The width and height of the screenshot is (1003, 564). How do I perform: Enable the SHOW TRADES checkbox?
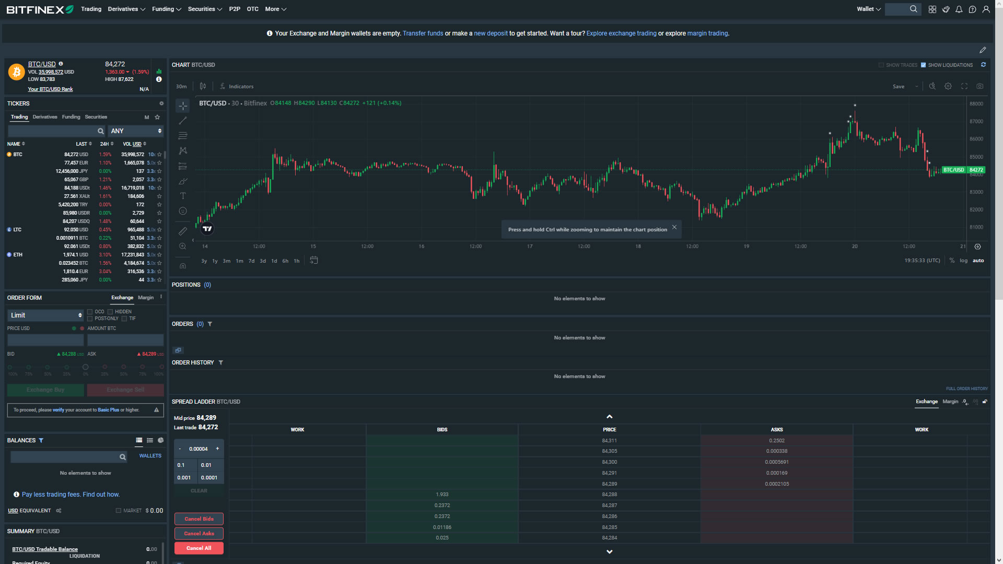point(881,65)
